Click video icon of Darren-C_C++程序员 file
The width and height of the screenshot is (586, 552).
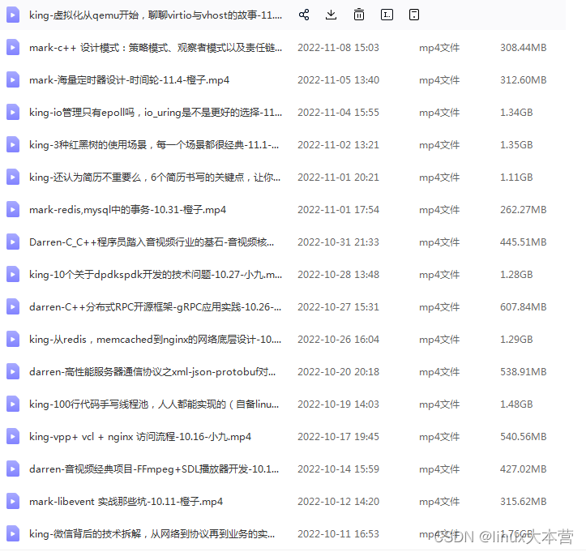[13, 242]
